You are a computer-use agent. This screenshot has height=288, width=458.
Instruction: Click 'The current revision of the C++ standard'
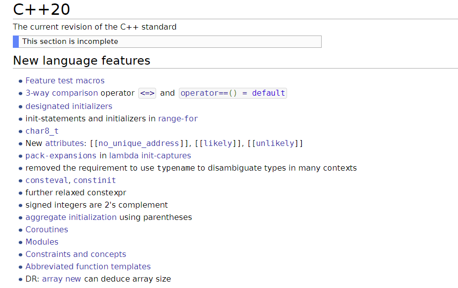pos(95,27)
